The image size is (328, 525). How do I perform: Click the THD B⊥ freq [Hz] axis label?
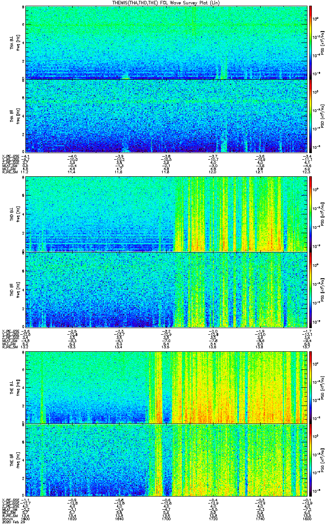click(x=15, y=214)
